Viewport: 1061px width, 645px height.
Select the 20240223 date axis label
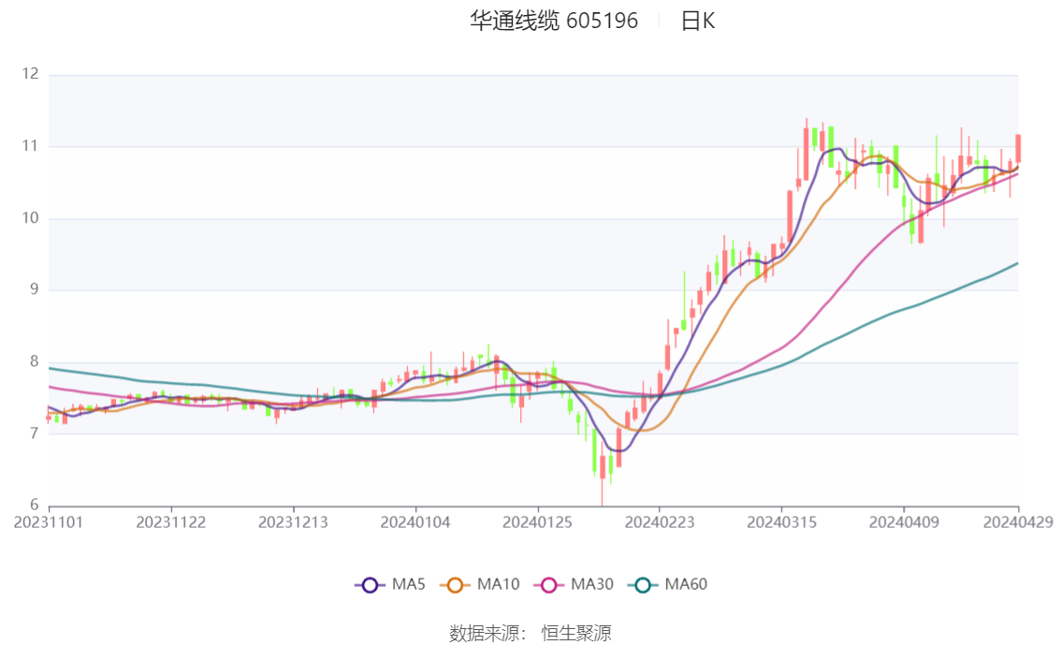click(660, 522)
